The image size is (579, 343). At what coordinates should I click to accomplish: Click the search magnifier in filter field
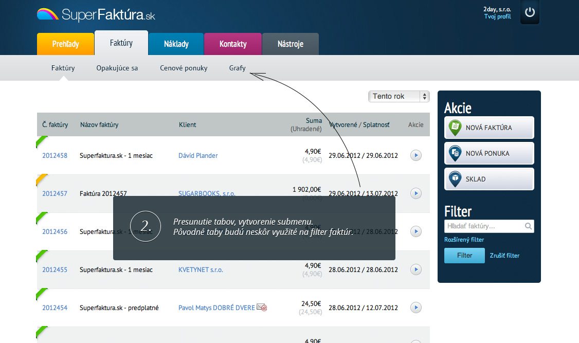coord(529,226)
